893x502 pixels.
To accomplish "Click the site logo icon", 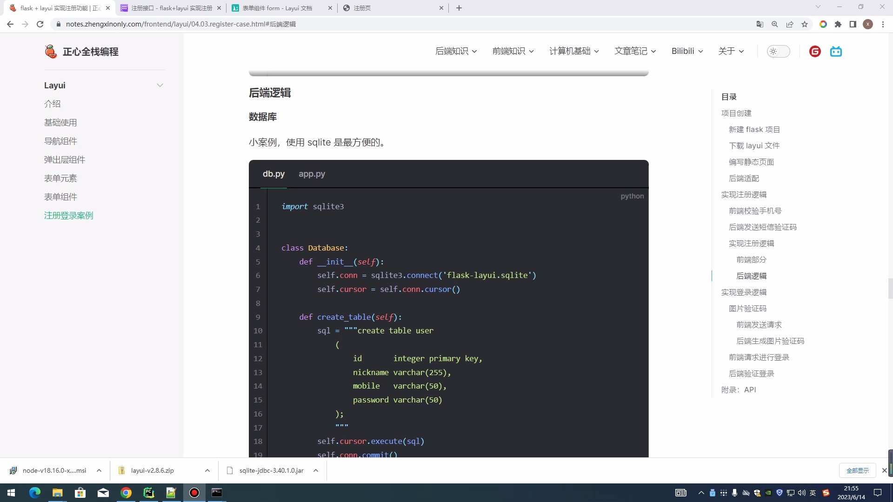I will [x=50, y=52].
